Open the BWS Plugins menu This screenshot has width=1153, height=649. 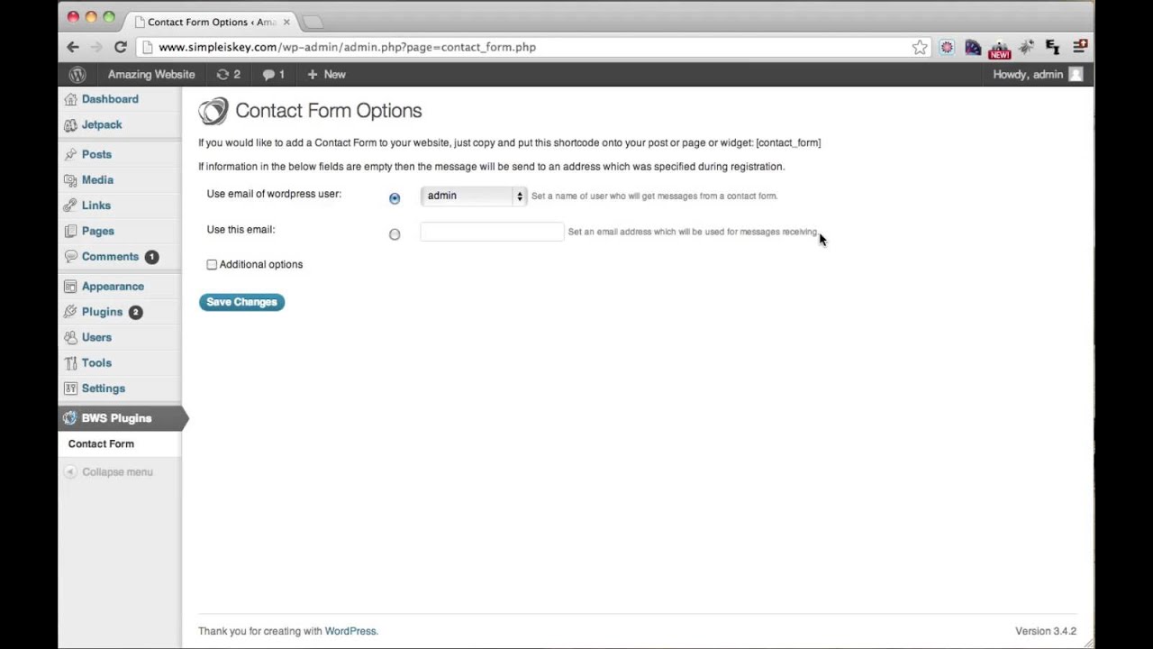(x=116, y=418)
